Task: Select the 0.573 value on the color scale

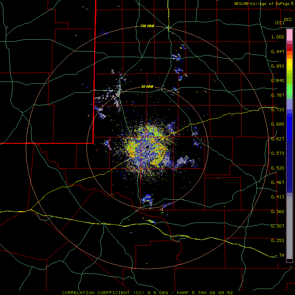Action: coord(278,153)
